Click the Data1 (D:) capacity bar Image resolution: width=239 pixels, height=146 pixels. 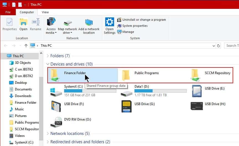161,91
